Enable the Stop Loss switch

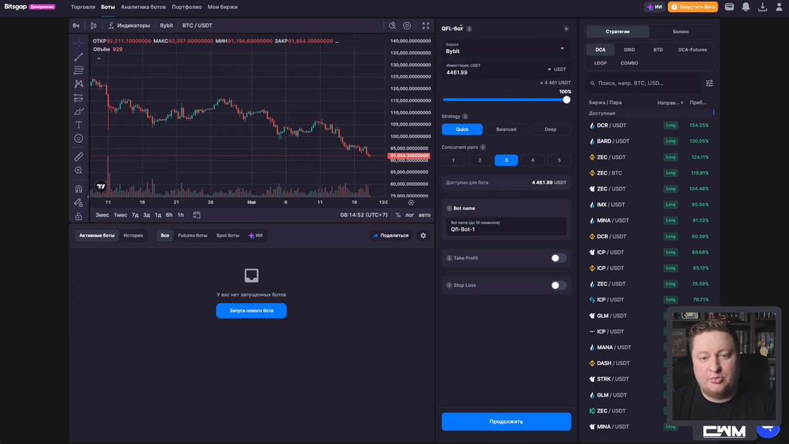click(x=558, y=285)
